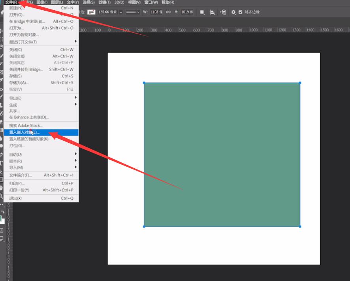The width and height of the screenshot is (350, 281).
Task: Click the W width field 1103
Action: click(x=156, y=12)
